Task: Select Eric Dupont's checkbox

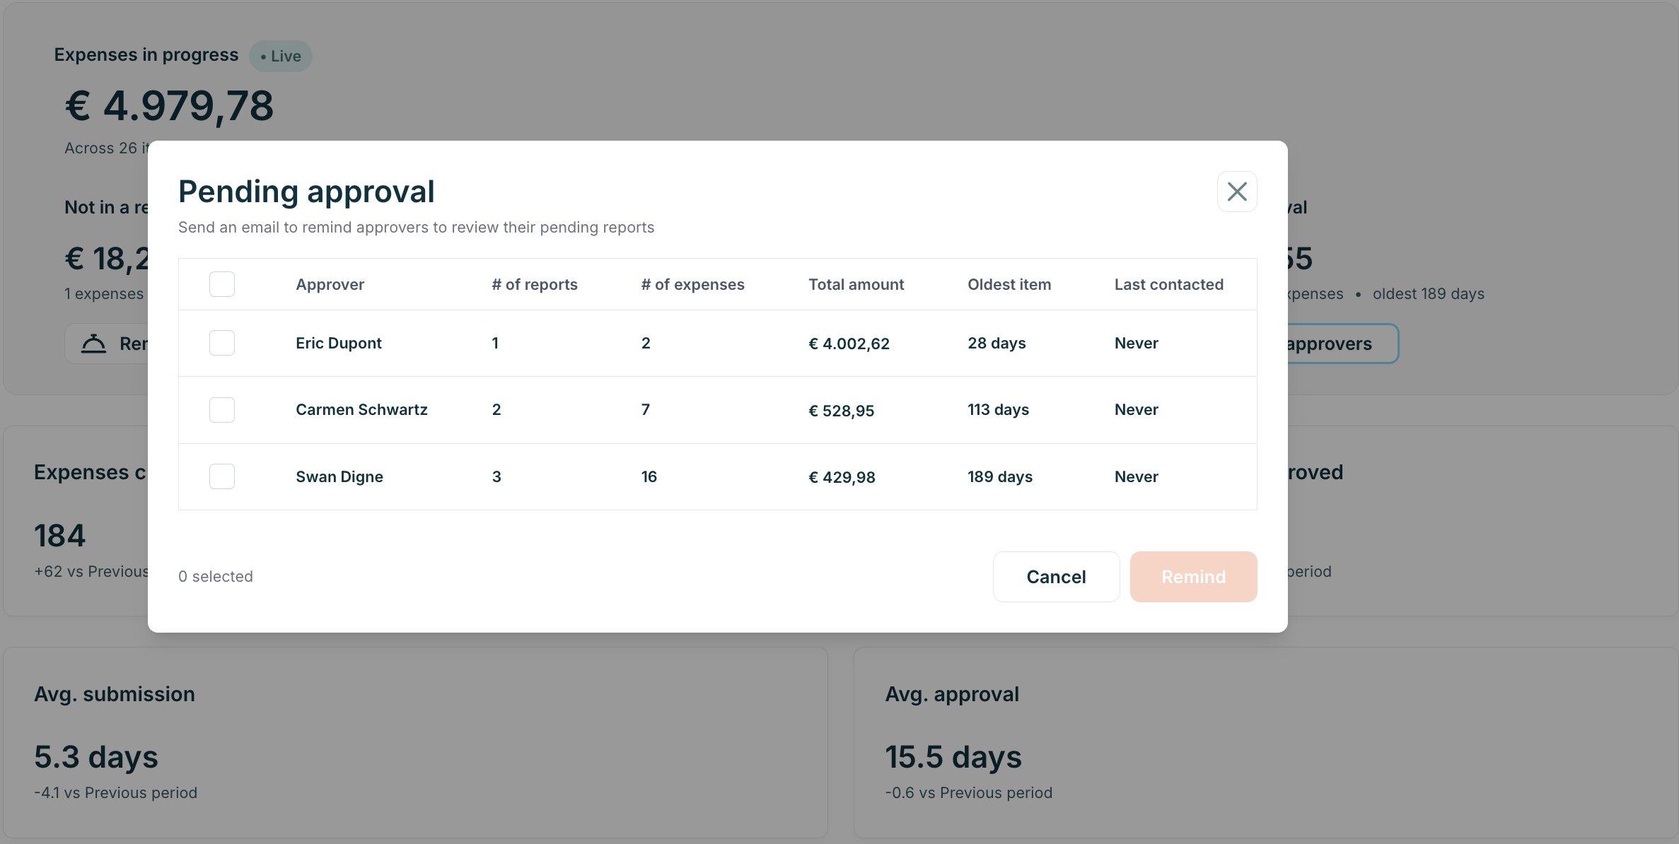Action: click(222, 343)
